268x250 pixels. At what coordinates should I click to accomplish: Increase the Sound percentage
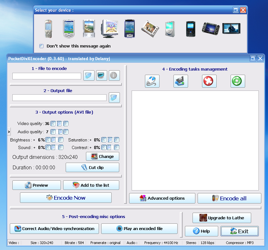61,147
